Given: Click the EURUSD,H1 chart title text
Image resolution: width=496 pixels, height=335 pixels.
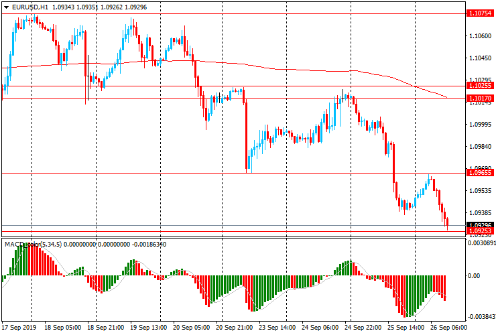Looking at the screenshot, I should 30,7.
